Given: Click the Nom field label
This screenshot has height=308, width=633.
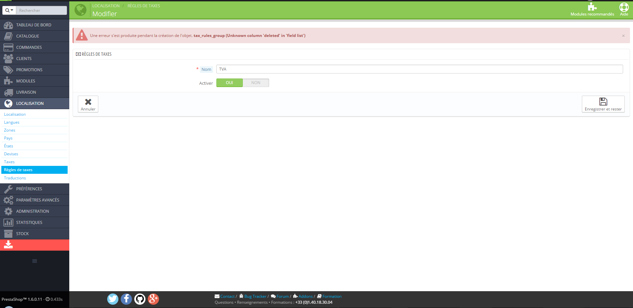Looking at the screenshot, I should click(206, 69).
